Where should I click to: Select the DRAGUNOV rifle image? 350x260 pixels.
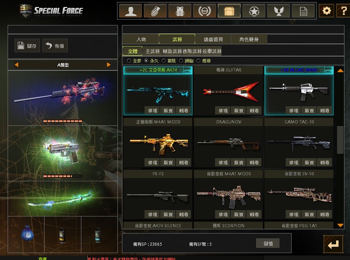coord(229,143)
